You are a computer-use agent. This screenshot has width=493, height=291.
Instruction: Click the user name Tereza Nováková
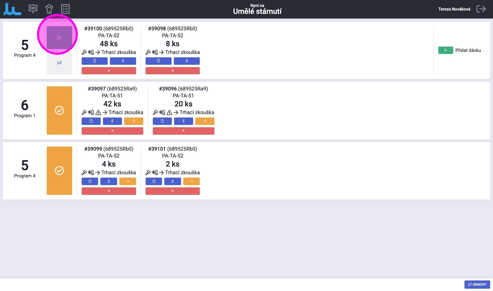click(454, 9)
